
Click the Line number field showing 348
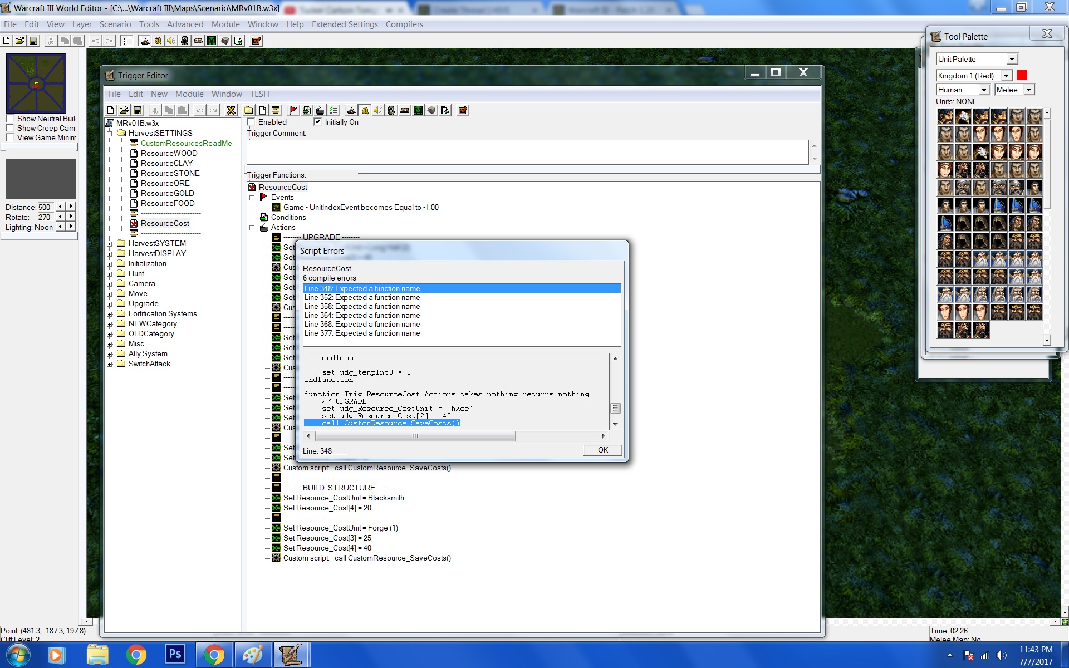coord(333,451)
